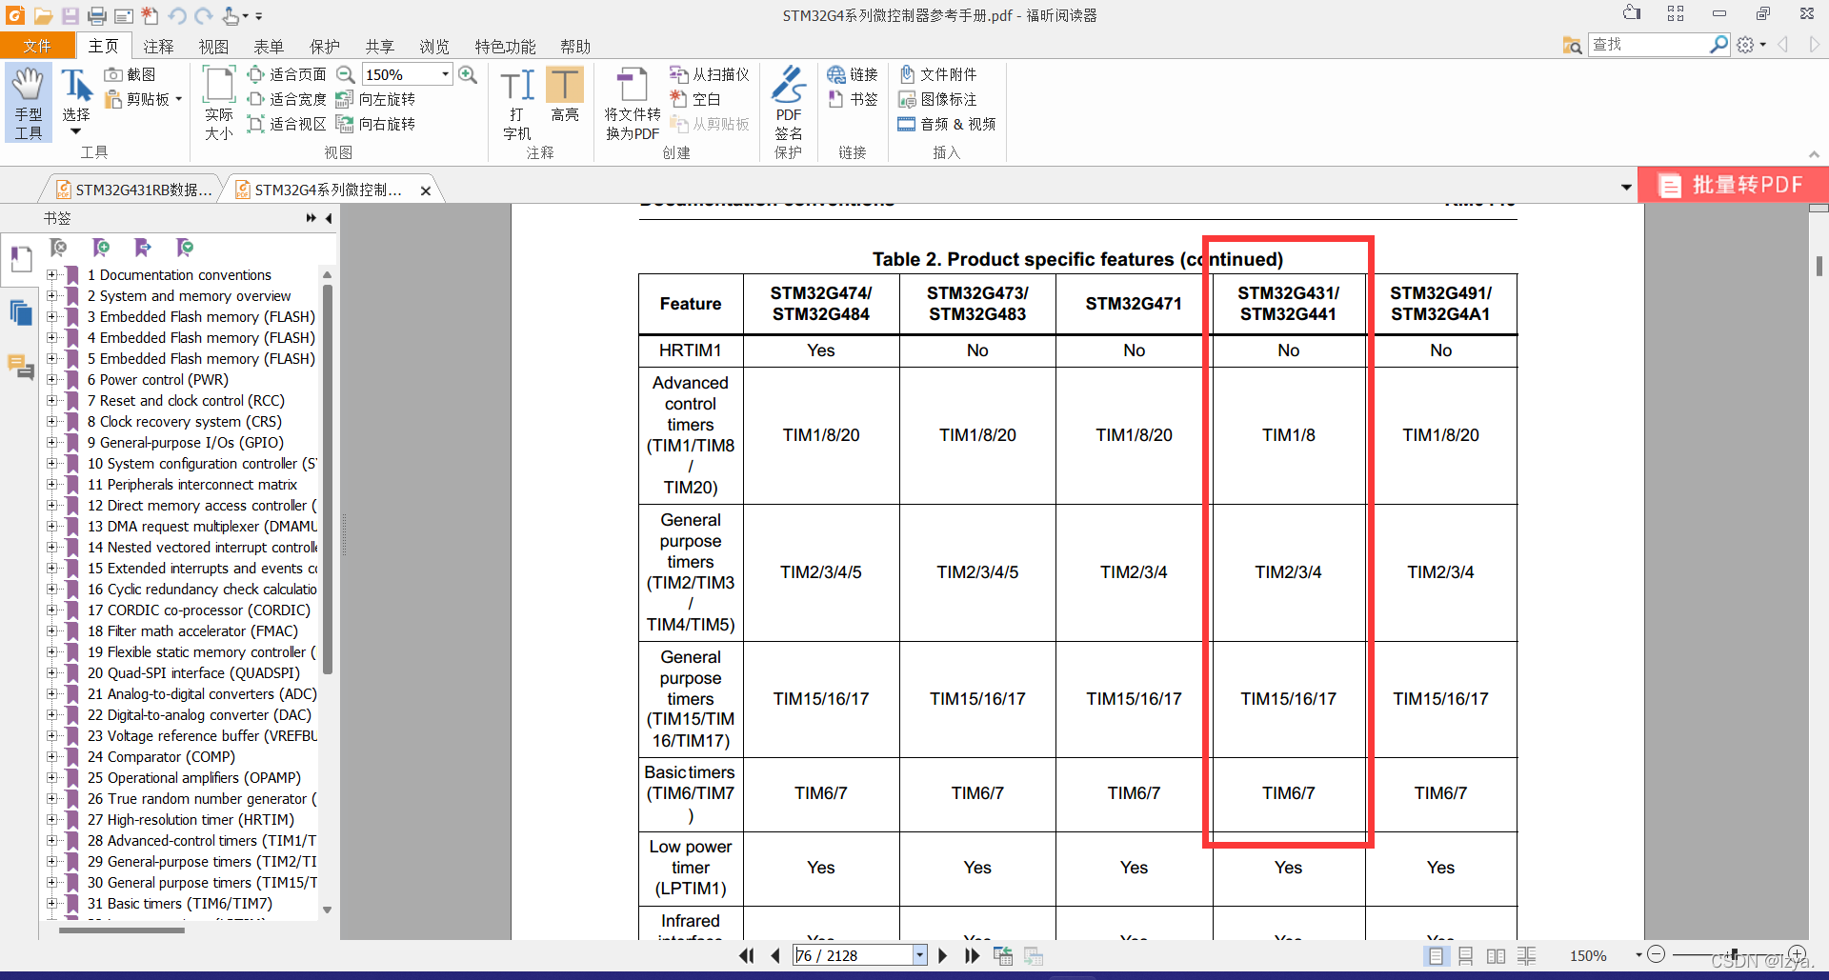Open the Pages thumbnail panel icon
The height and width of the screenshot is (980, 1829).
21,312
